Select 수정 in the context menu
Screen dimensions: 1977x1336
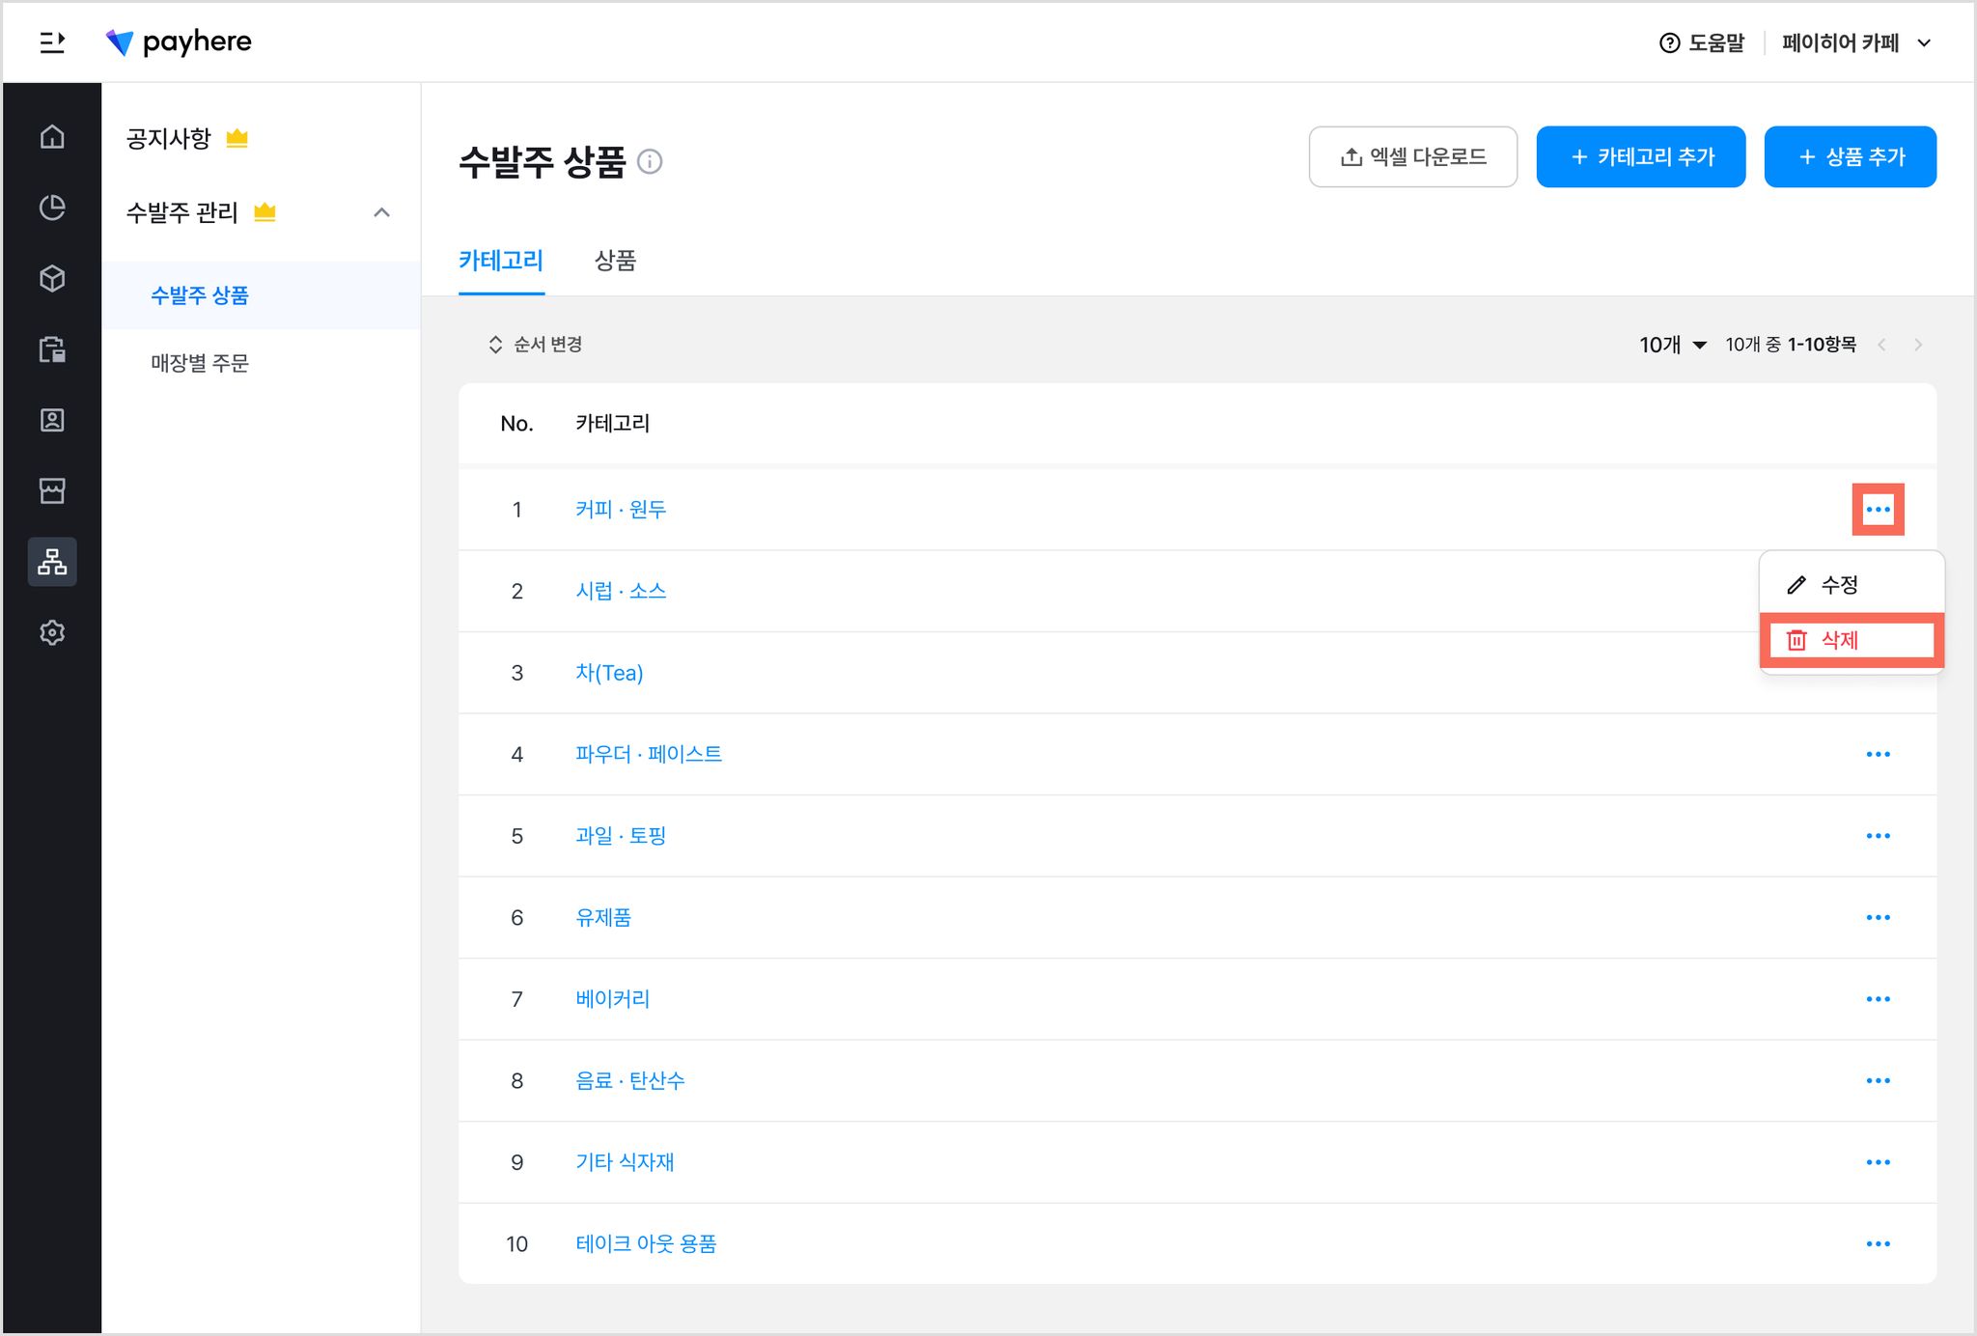click(1852, 585)
